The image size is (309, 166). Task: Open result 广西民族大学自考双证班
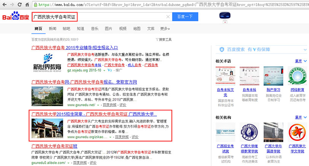54,146
